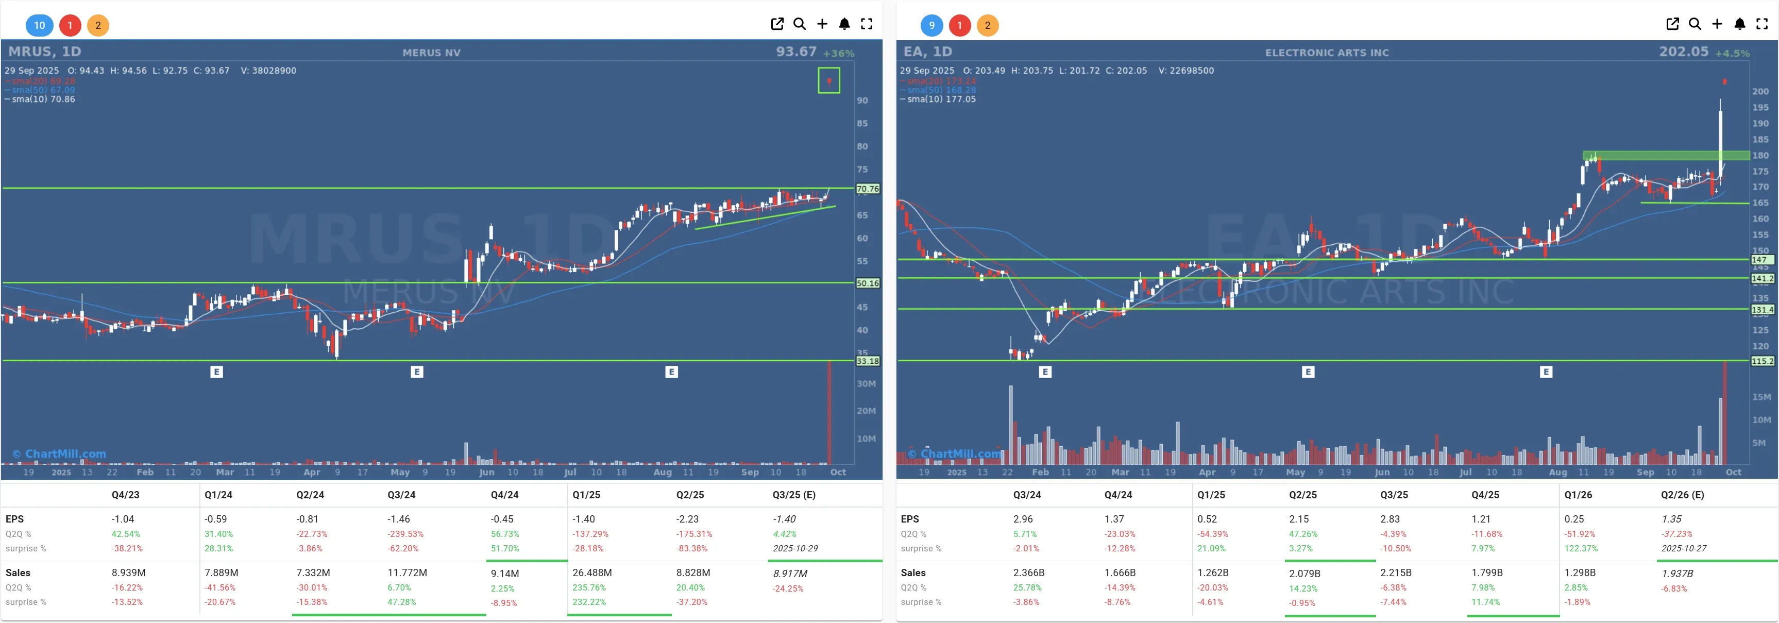Click the sma(20) 173.24 legend entry

pyautogui.click(x=939, y=81)
